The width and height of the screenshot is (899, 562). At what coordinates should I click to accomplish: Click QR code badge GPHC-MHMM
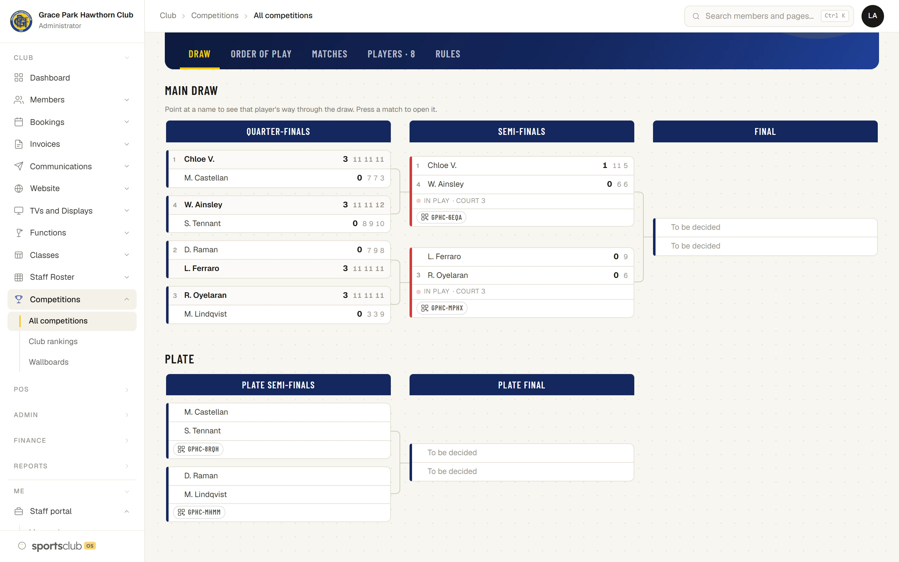tap(199, 512)
